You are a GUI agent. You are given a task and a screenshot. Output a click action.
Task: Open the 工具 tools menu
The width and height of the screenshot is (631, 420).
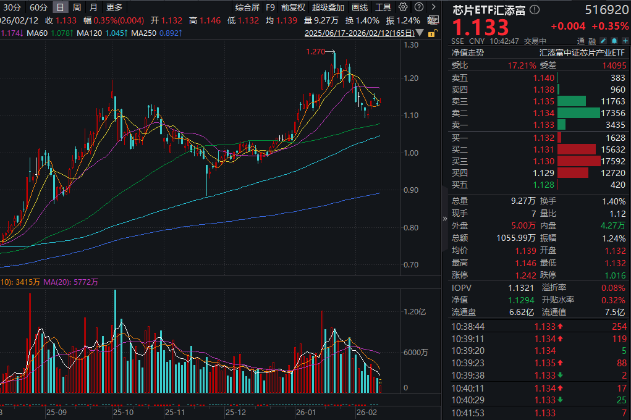(x=383, y=7)
